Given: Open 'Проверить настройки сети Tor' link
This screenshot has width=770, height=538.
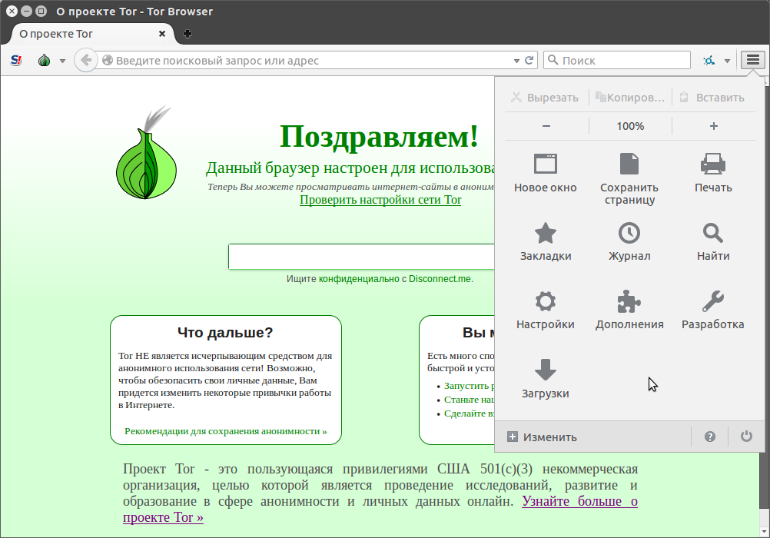Looking at the screenshot, I should coord(380,200).
